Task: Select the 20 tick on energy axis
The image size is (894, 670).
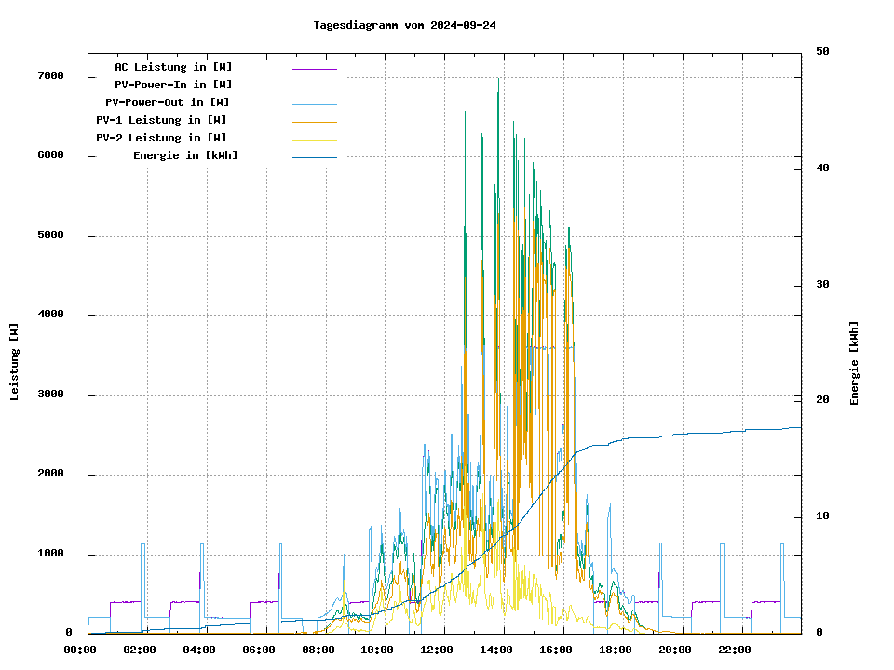Action: (822, 400)
